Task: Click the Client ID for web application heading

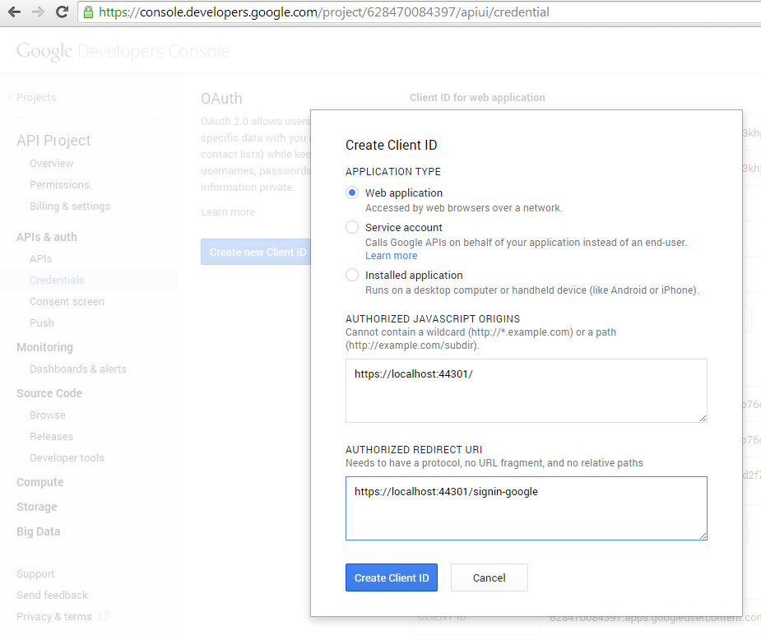Action: tap(477, 98)
